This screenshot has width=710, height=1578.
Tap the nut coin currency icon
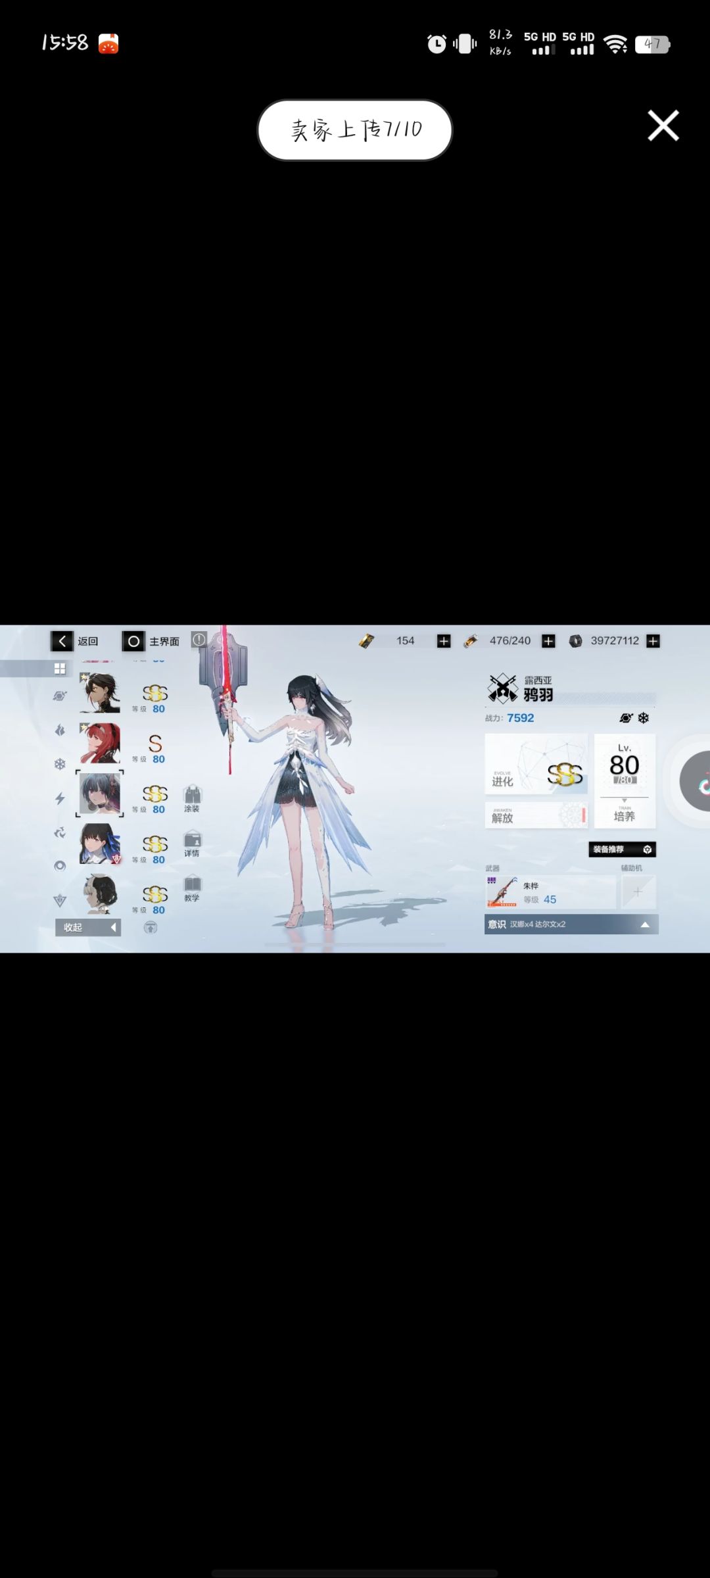click(575, 641)
